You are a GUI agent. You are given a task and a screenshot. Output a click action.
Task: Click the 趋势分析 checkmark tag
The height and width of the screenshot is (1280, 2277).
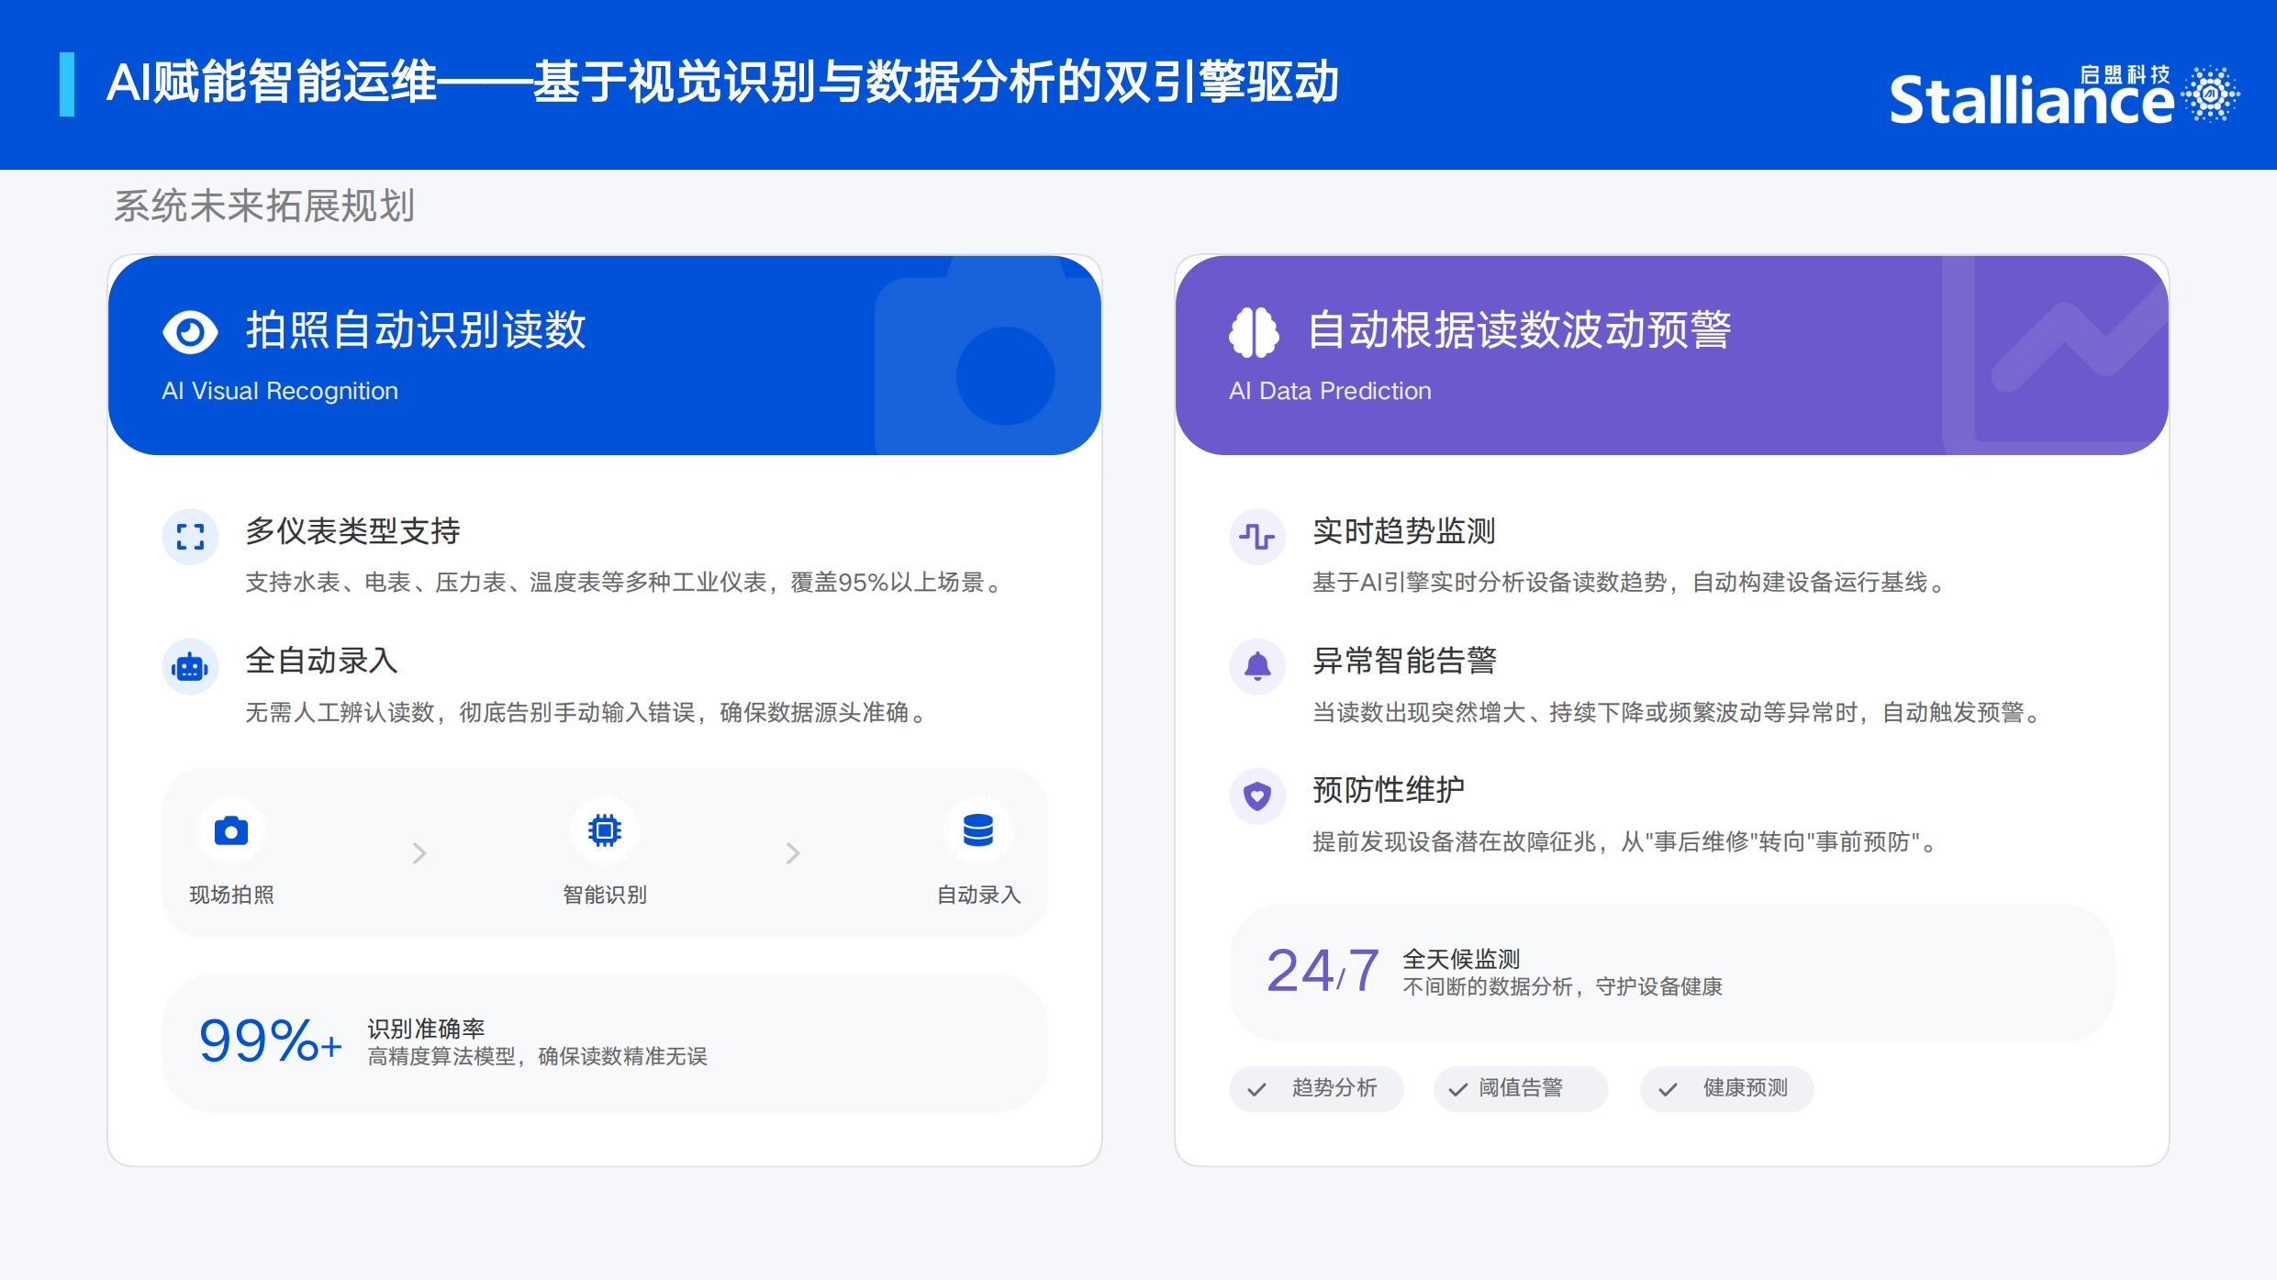[1315, 1088]
